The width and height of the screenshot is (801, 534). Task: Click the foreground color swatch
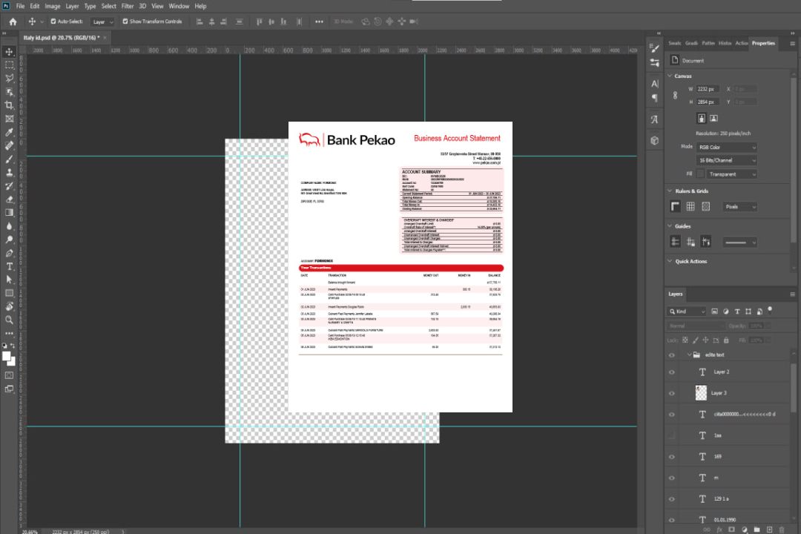7,357
